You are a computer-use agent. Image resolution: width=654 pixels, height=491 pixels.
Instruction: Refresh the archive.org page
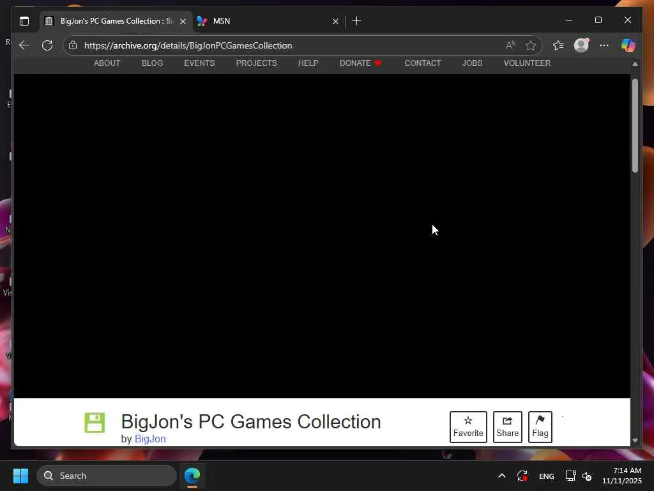47,45
